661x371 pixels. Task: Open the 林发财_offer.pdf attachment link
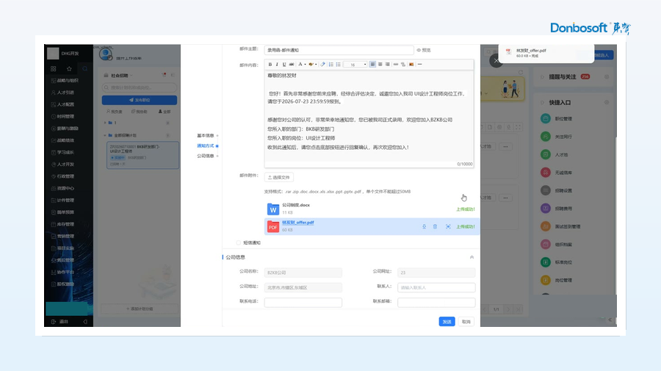pyautogui.click(x=298, y=223)
